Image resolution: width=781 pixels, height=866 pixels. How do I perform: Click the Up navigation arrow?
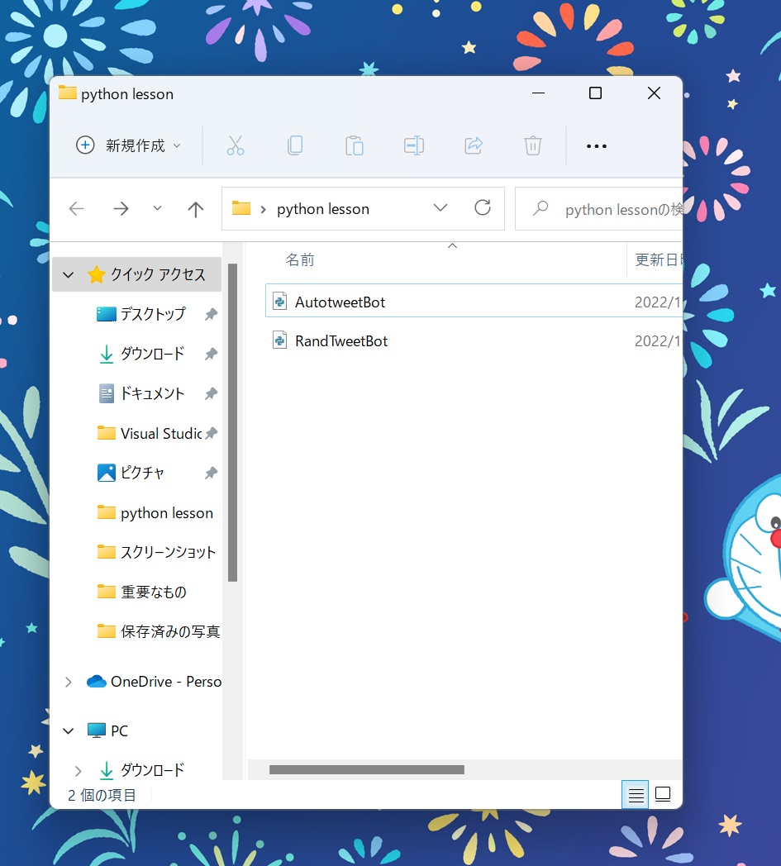(195, 208)
